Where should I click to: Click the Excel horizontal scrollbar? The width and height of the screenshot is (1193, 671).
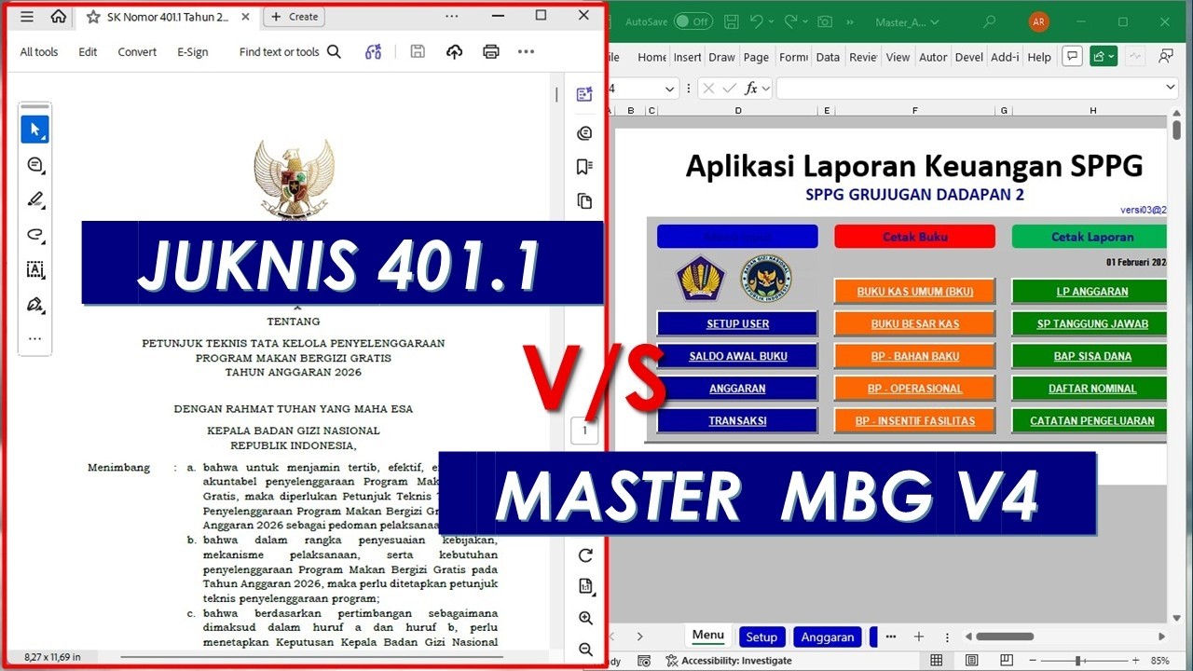[x=1065, y=637]
